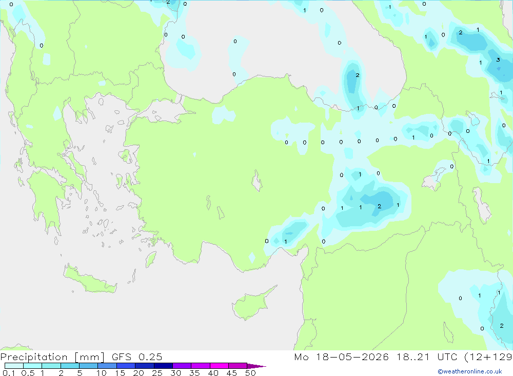Pick the 2–5 mm legend color swatch
This screenshot has width=513, height=376.
(x=70, y=366)
